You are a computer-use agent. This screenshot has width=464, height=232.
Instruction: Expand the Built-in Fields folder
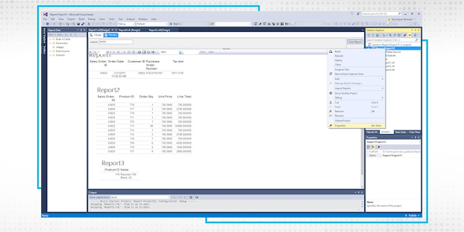pos(51,39)
